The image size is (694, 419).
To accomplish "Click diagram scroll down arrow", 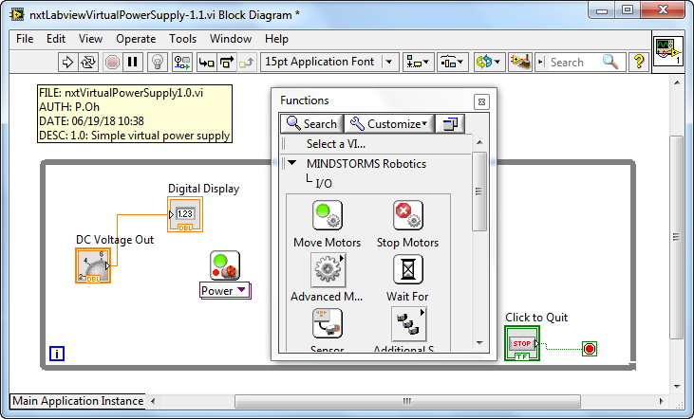I will click(x=676, y=386).
